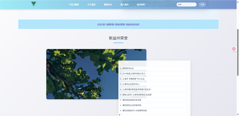Image resolution: width=239 pixels, height=116 pixels.
Task: Open the 发展历程 link
Action: pos(110,24)
